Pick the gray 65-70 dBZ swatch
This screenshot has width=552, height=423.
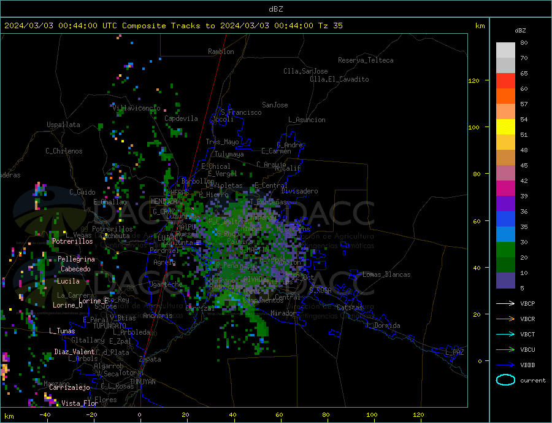tap(505, 66)
